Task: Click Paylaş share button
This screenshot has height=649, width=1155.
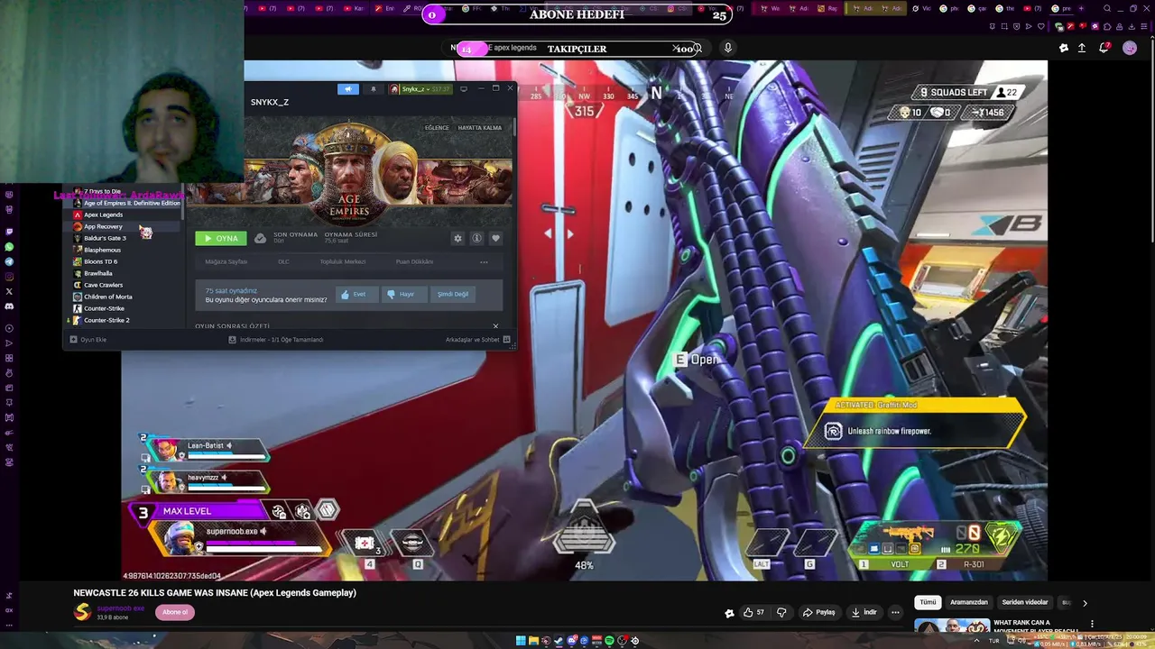Action: coord(819,612)
